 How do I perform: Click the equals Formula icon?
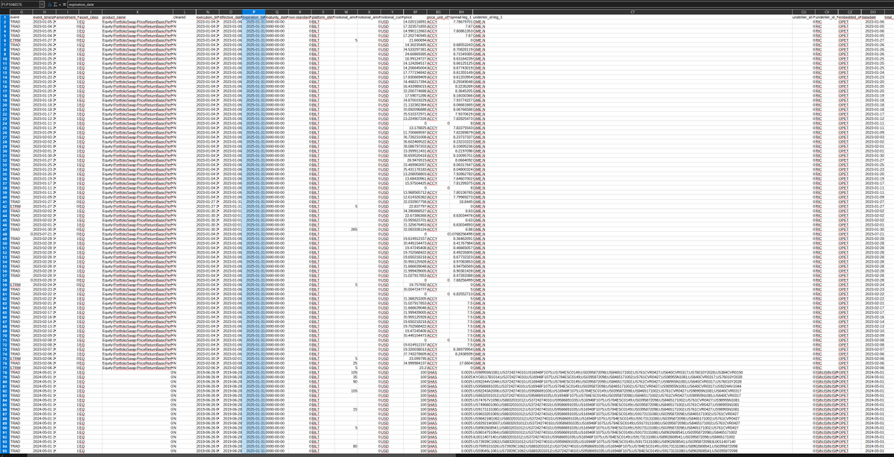(65, 4)
